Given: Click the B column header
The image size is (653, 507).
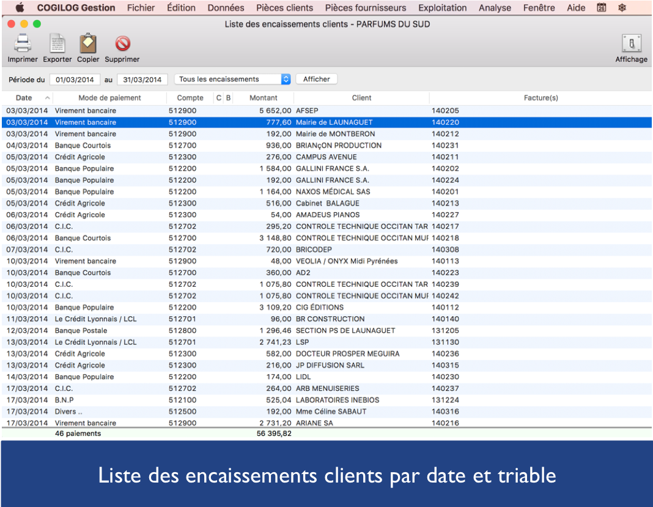Looking at the screenshot, I should [228, 98].
